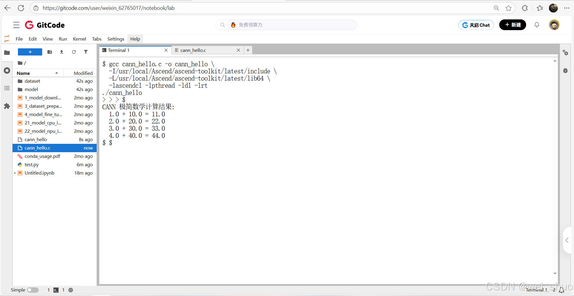Select the 3_dataset_prepa... notebook file

(55, 106)
